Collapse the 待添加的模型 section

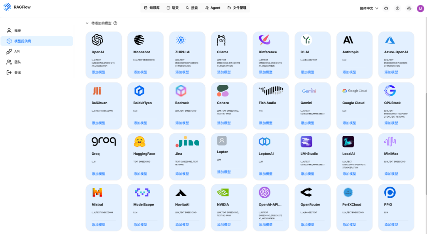[x=87, y=23]
